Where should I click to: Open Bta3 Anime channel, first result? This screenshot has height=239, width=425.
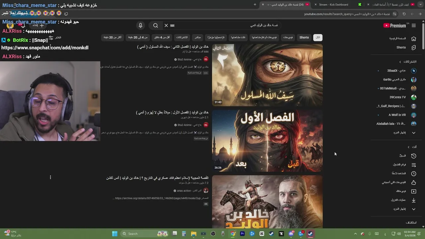pos(190,59)
